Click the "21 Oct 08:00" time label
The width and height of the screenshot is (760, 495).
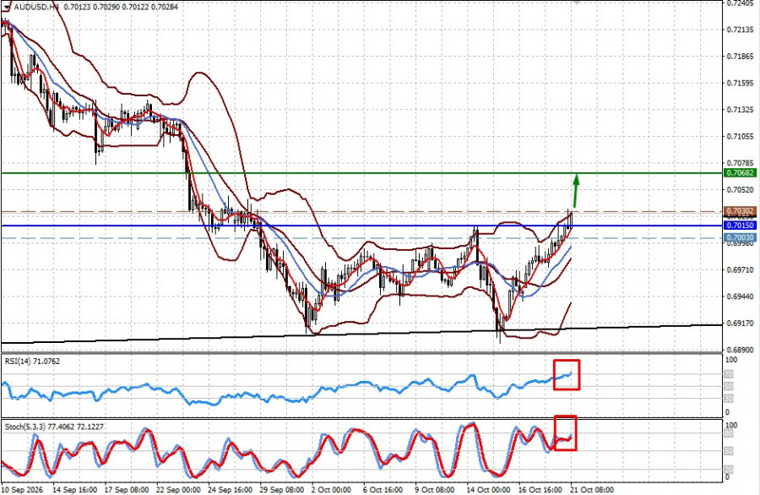592,490
